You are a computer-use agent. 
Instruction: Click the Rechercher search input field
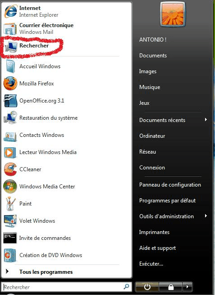66,287
